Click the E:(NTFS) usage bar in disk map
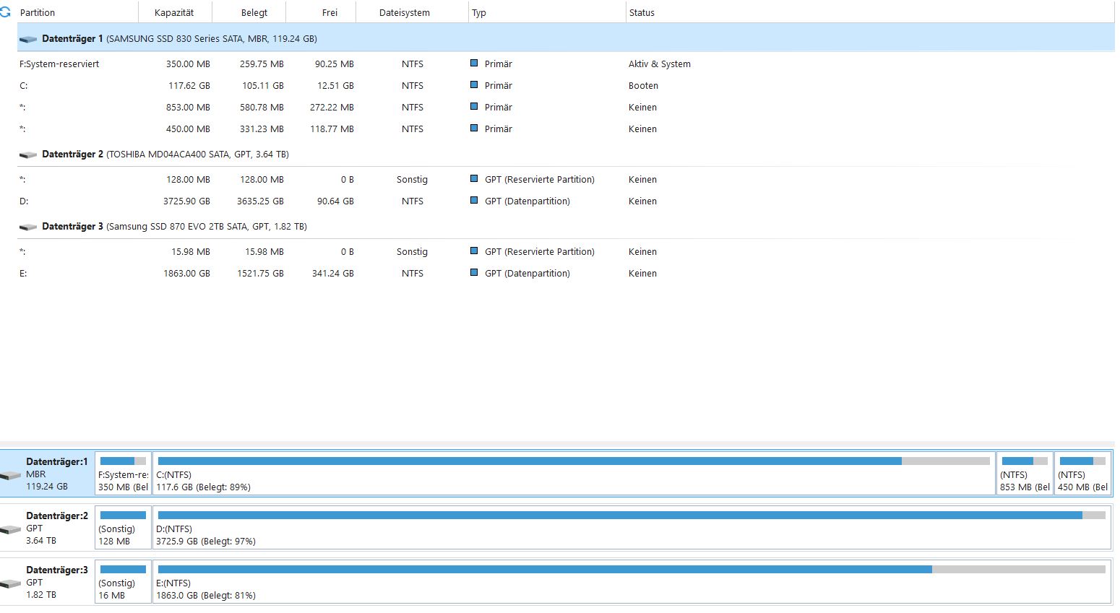Image resolution: width=1120 pixels, height=613 pixels. tap(632, 569)
